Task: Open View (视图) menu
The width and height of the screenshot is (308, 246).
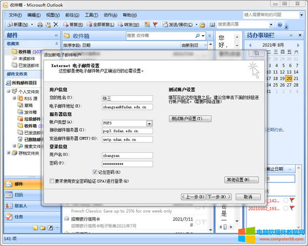Action: (x=53, y=15)
